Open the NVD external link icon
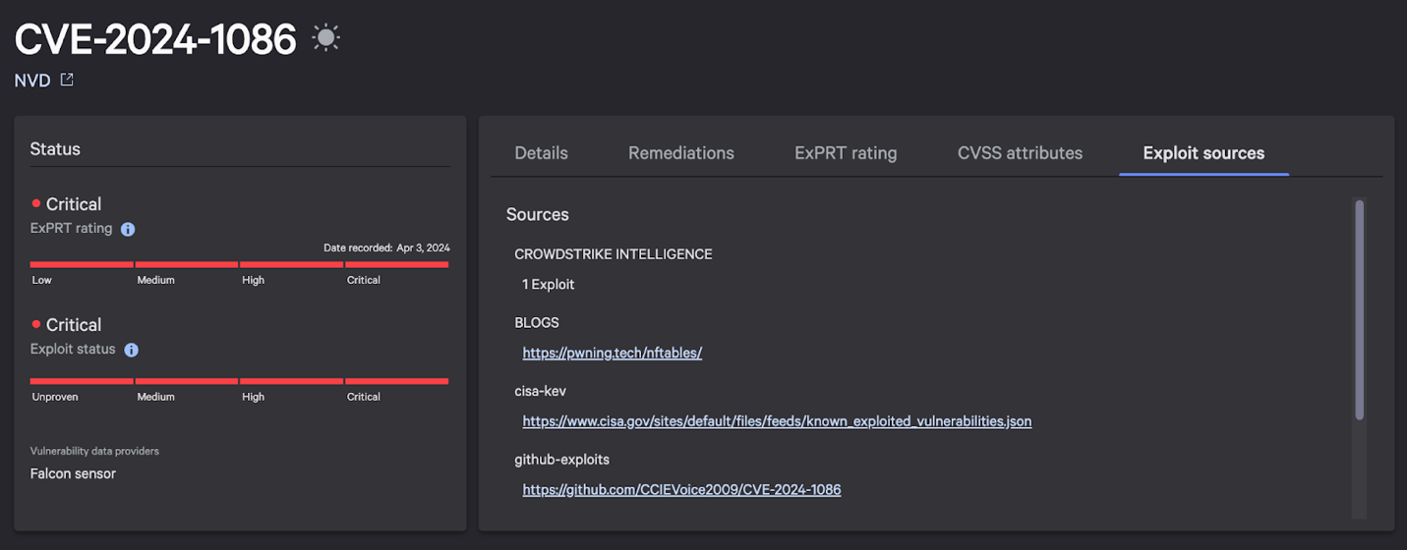1407x550 pixels. pos(67,80)
